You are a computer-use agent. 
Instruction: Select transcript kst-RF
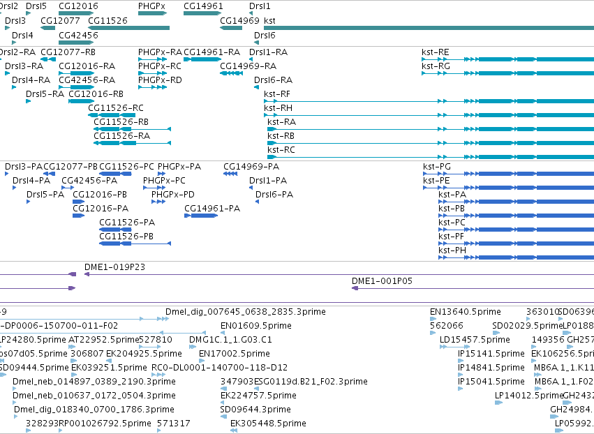point(277,94)
